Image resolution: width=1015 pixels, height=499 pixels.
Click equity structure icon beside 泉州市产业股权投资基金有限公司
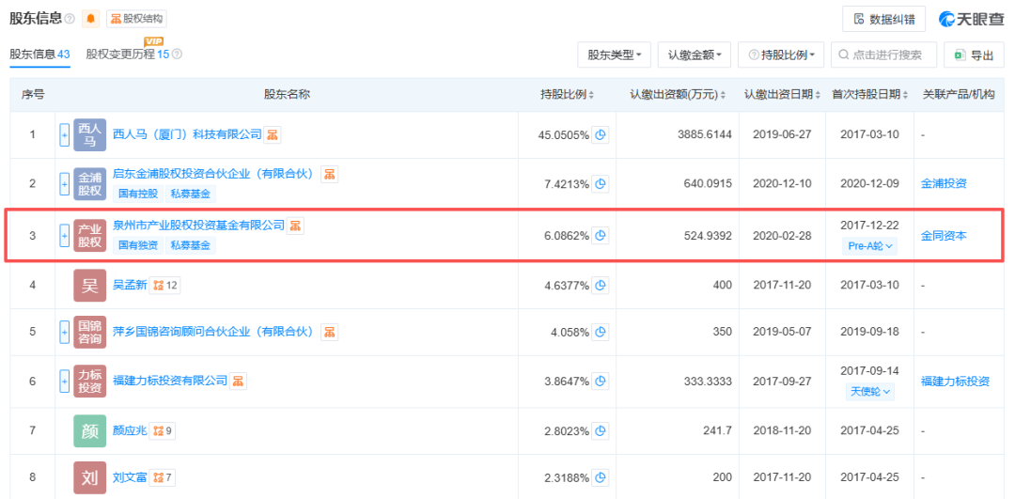[x=296, y=226]
